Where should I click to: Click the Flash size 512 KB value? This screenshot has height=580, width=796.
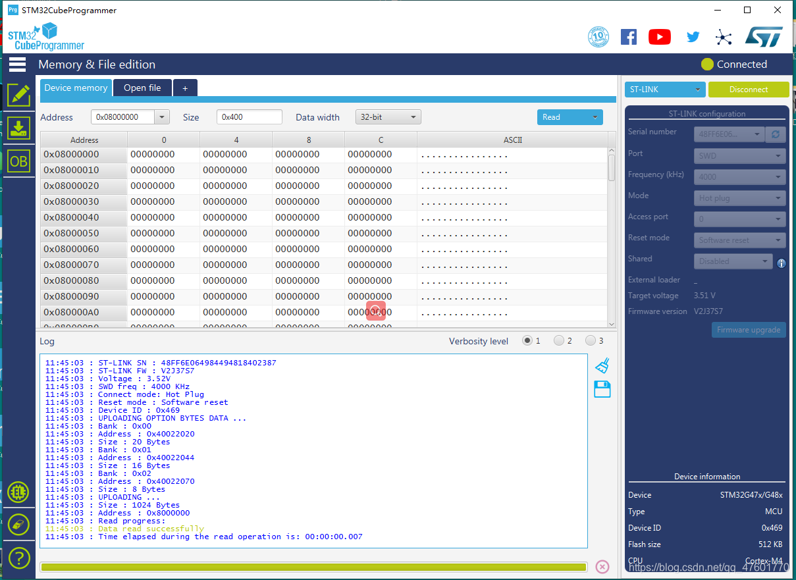pyautogui.click(x=770, y=544)
